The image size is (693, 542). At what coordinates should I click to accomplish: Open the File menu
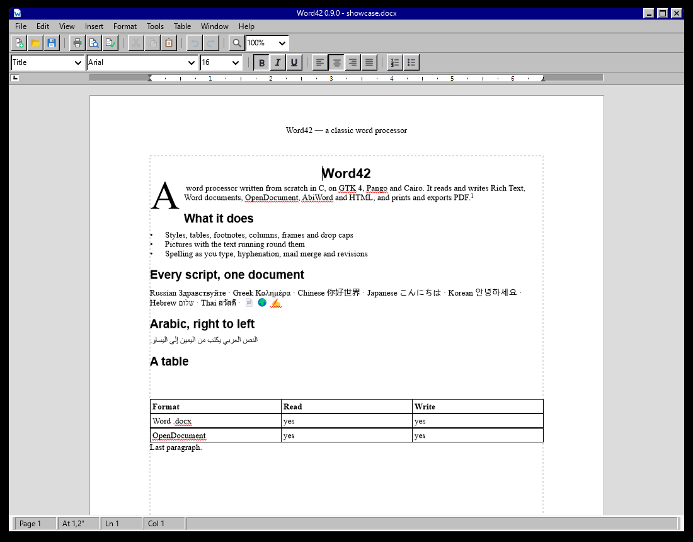pos(21,26)
